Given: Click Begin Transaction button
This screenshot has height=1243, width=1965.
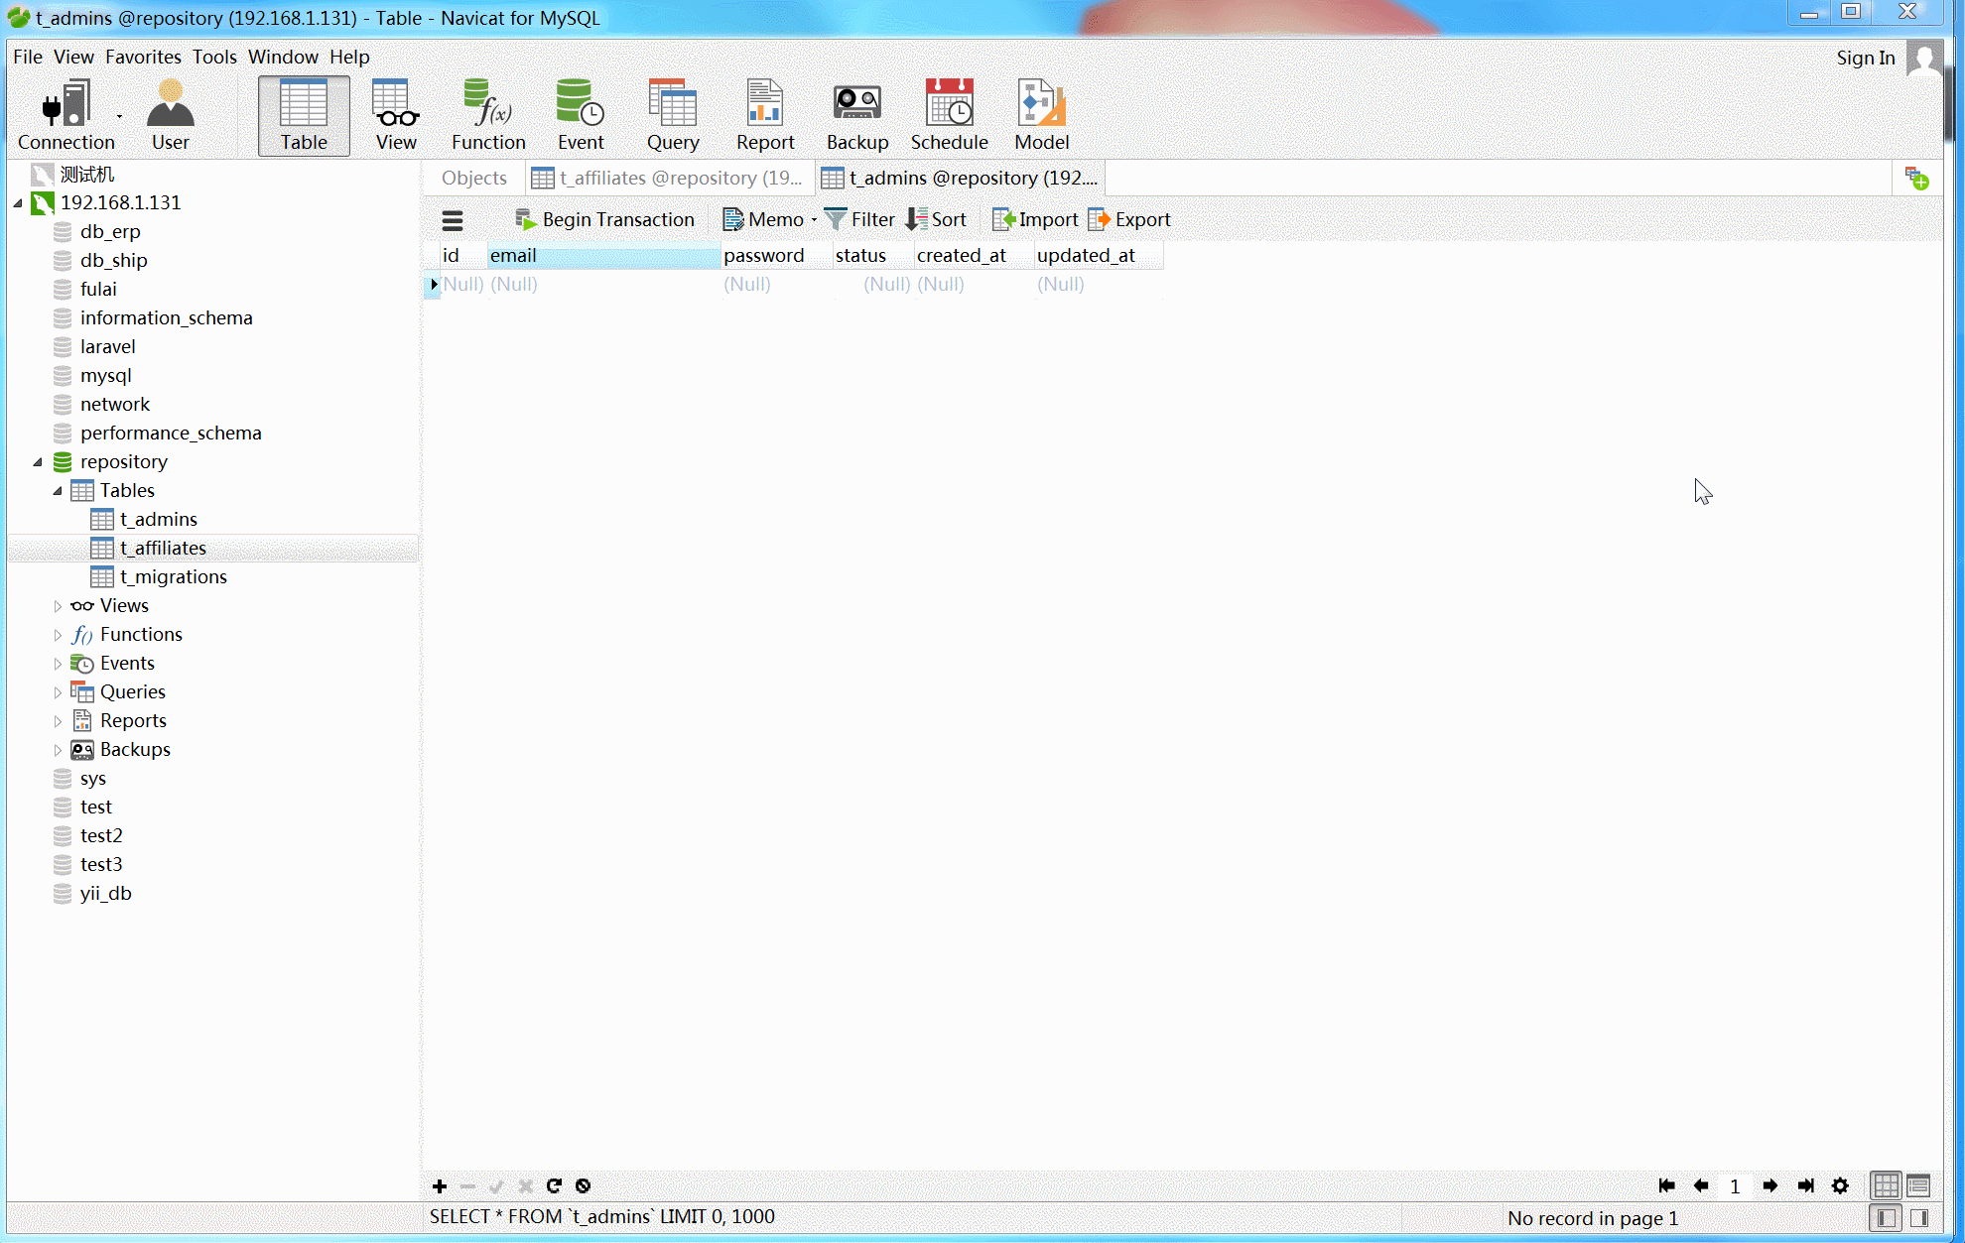Looking at the screenshot, I should coord(604,220).
